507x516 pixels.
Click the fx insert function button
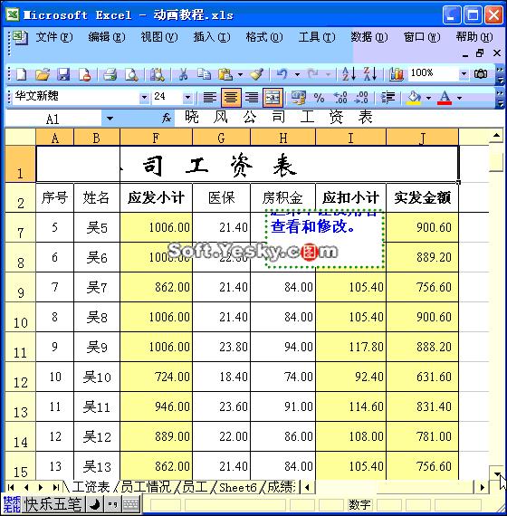tap(167, 118)
